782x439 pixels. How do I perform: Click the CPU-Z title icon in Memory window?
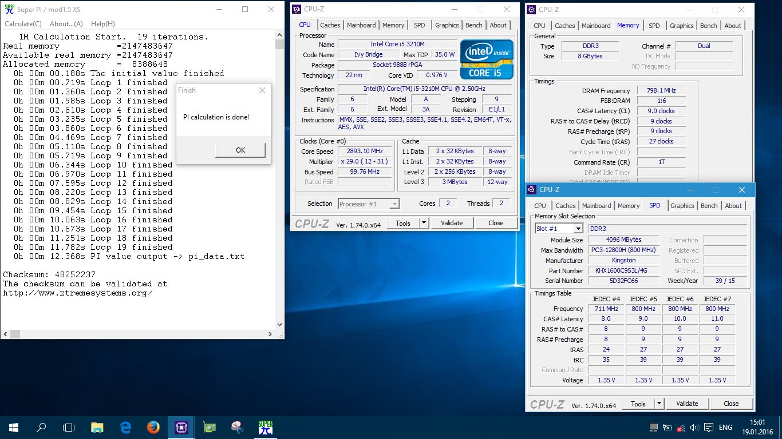[x=531, y=9]
